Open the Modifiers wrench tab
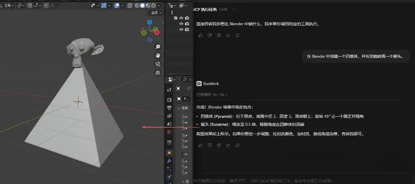415x184 pixels. coord(169,161)
